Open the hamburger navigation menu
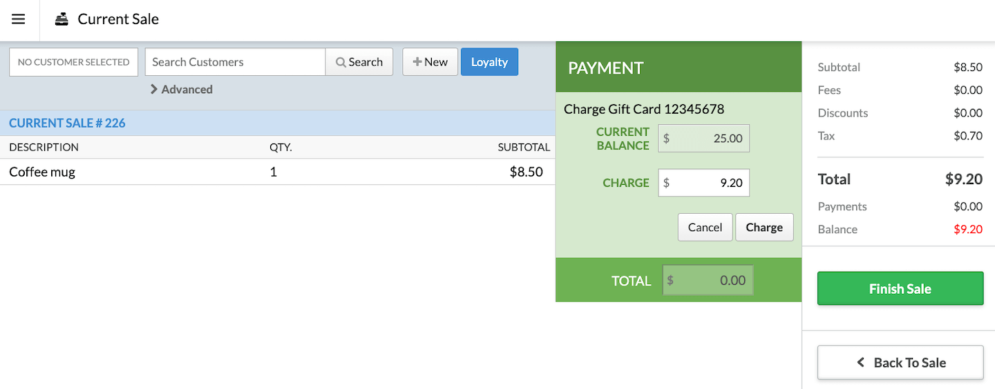The image size is (995, 389). 19,19
